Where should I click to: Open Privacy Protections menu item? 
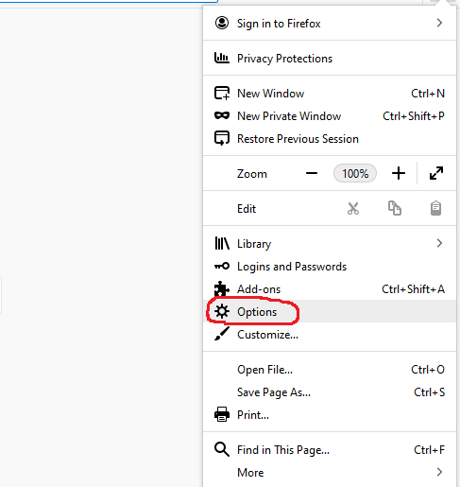point(330,59)
